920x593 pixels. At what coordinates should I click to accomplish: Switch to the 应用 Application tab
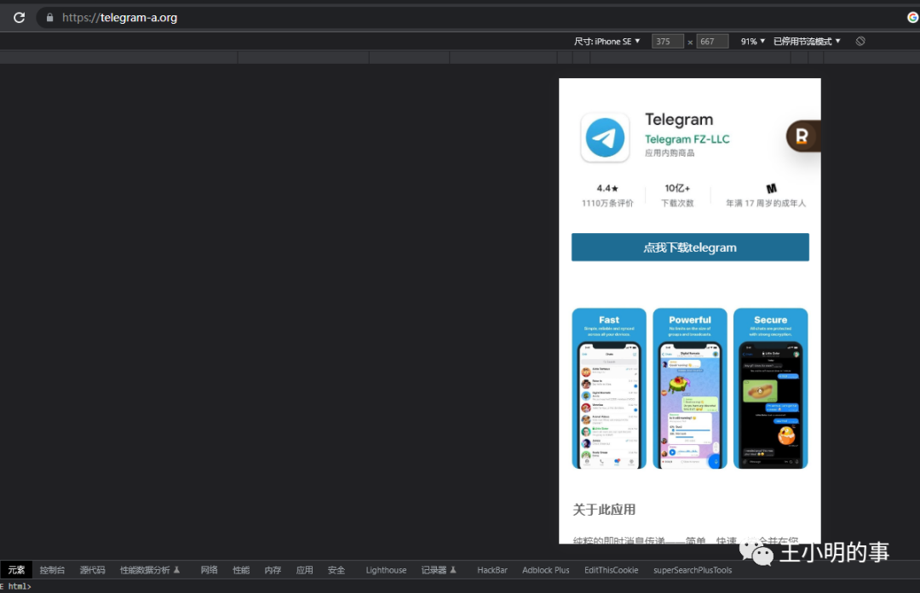pos(304,569)
